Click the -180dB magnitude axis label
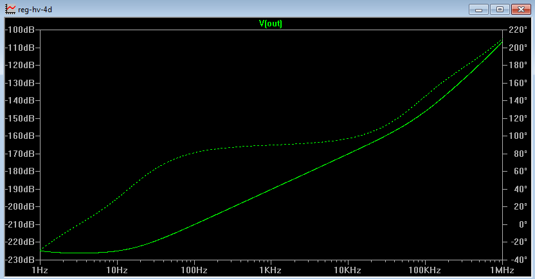This screenshot has height=279, width=535. [20, 171]
